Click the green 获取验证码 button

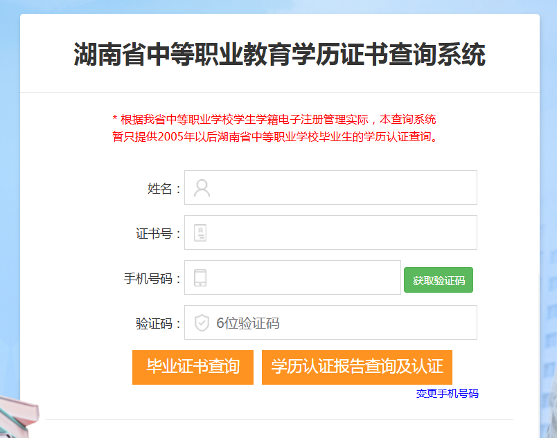[438, 280]
